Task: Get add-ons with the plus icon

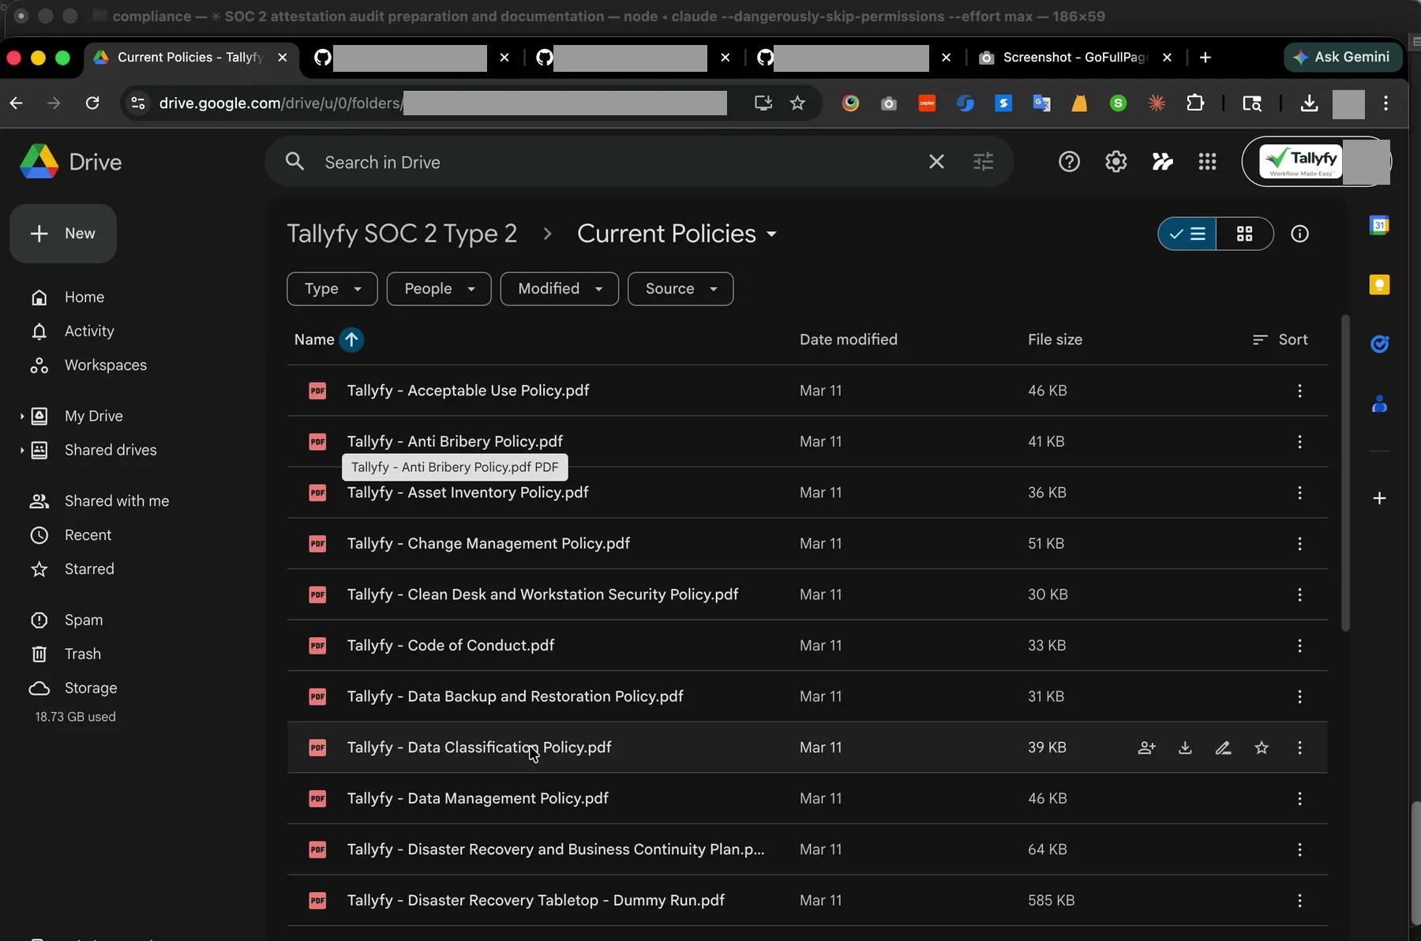Action: click(x=1379, y=498)
